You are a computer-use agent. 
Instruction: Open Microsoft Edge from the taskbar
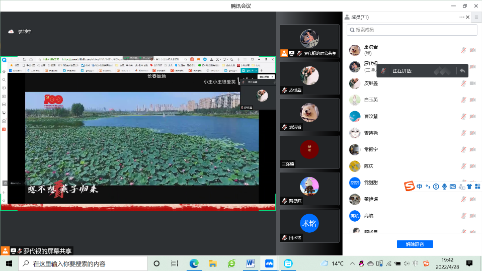(x=194, y=263)
